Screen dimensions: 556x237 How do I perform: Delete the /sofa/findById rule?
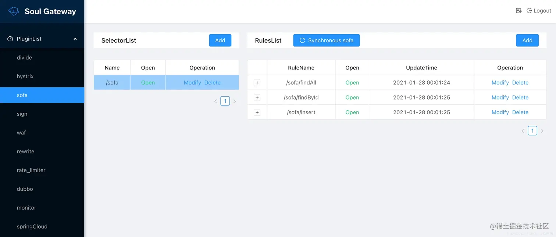[x=520, y=97]
